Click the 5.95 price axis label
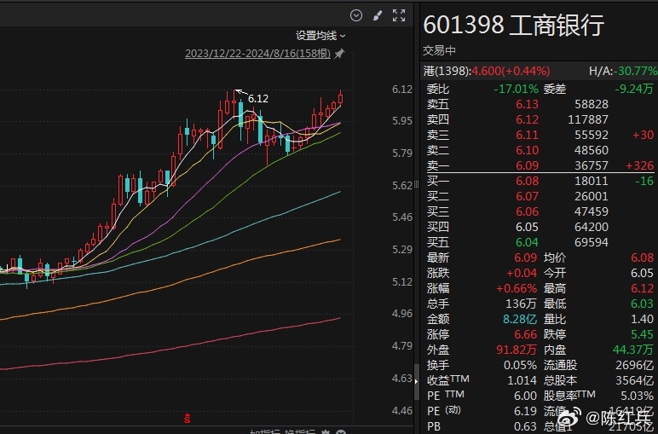This screenshot has height=434, width=658. [x=402, y=121]
